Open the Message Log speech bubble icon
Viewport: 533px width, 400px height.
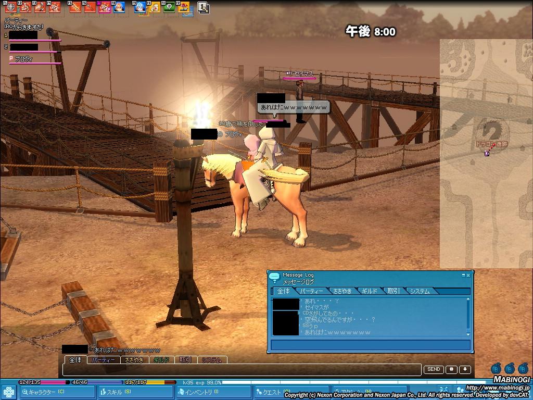coord(274,278)
